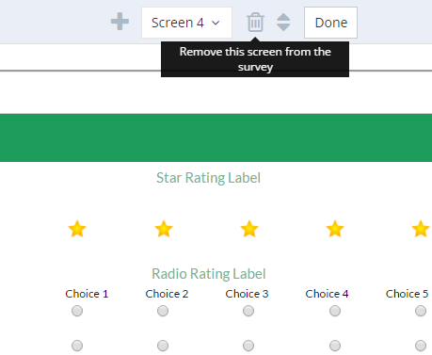The image size is (432, 355).
Task: Click the green header banner
Action: point(216,137)
